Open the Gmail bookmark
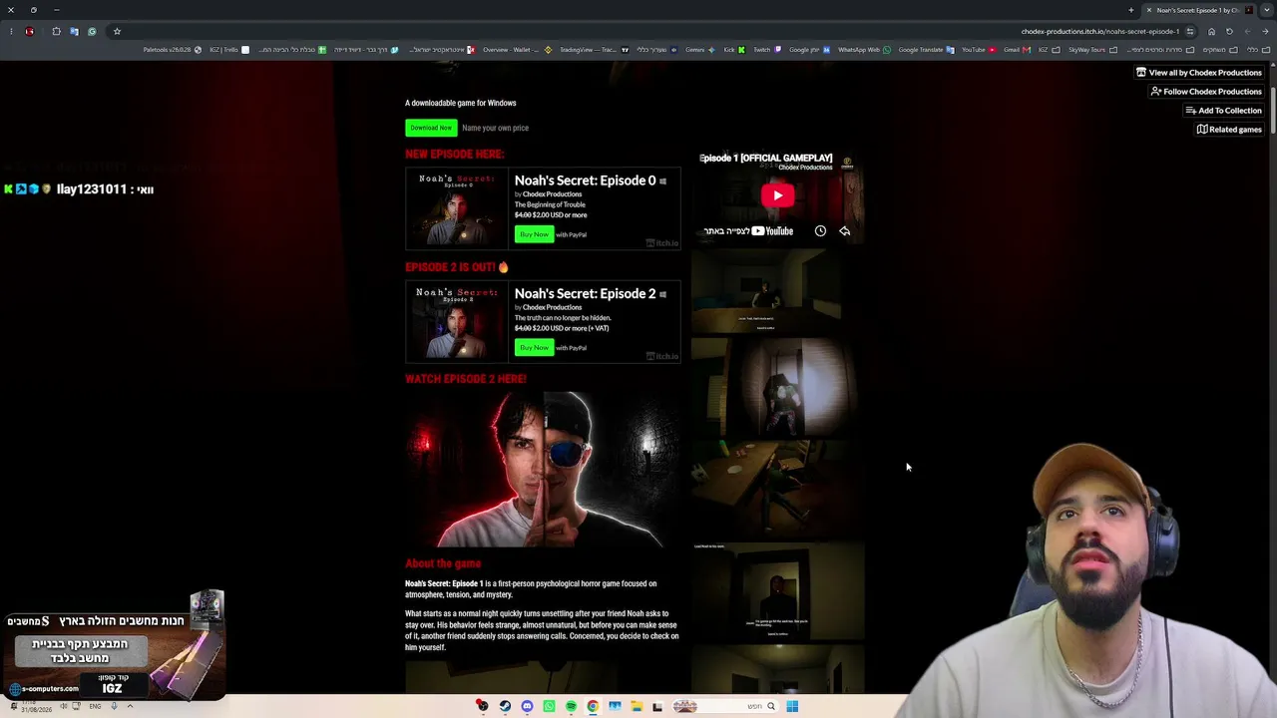 [1016, 50]
